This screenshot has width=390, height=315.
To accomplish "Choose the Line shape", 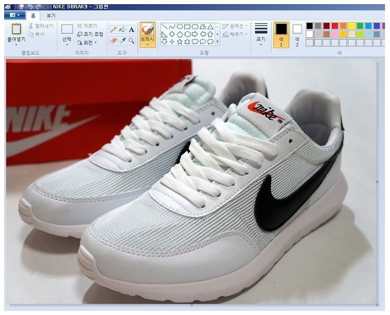I will (x=164, y=27).
